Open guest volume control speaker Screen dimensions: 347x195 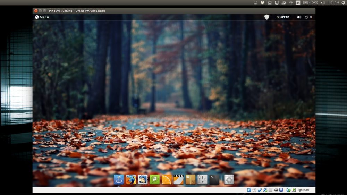(299, 17)
